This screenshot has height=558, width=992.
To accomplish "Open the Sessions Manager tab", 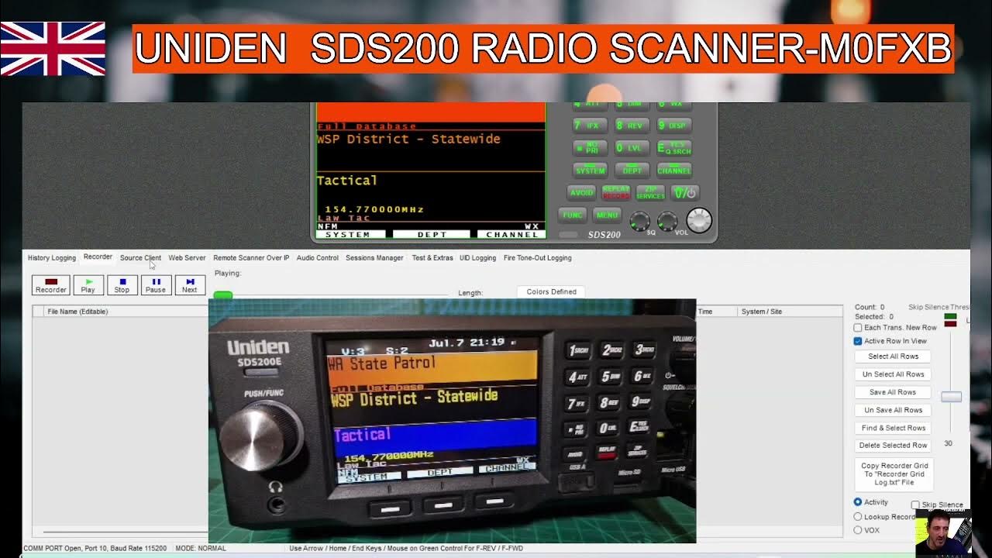I will [374, 258].
